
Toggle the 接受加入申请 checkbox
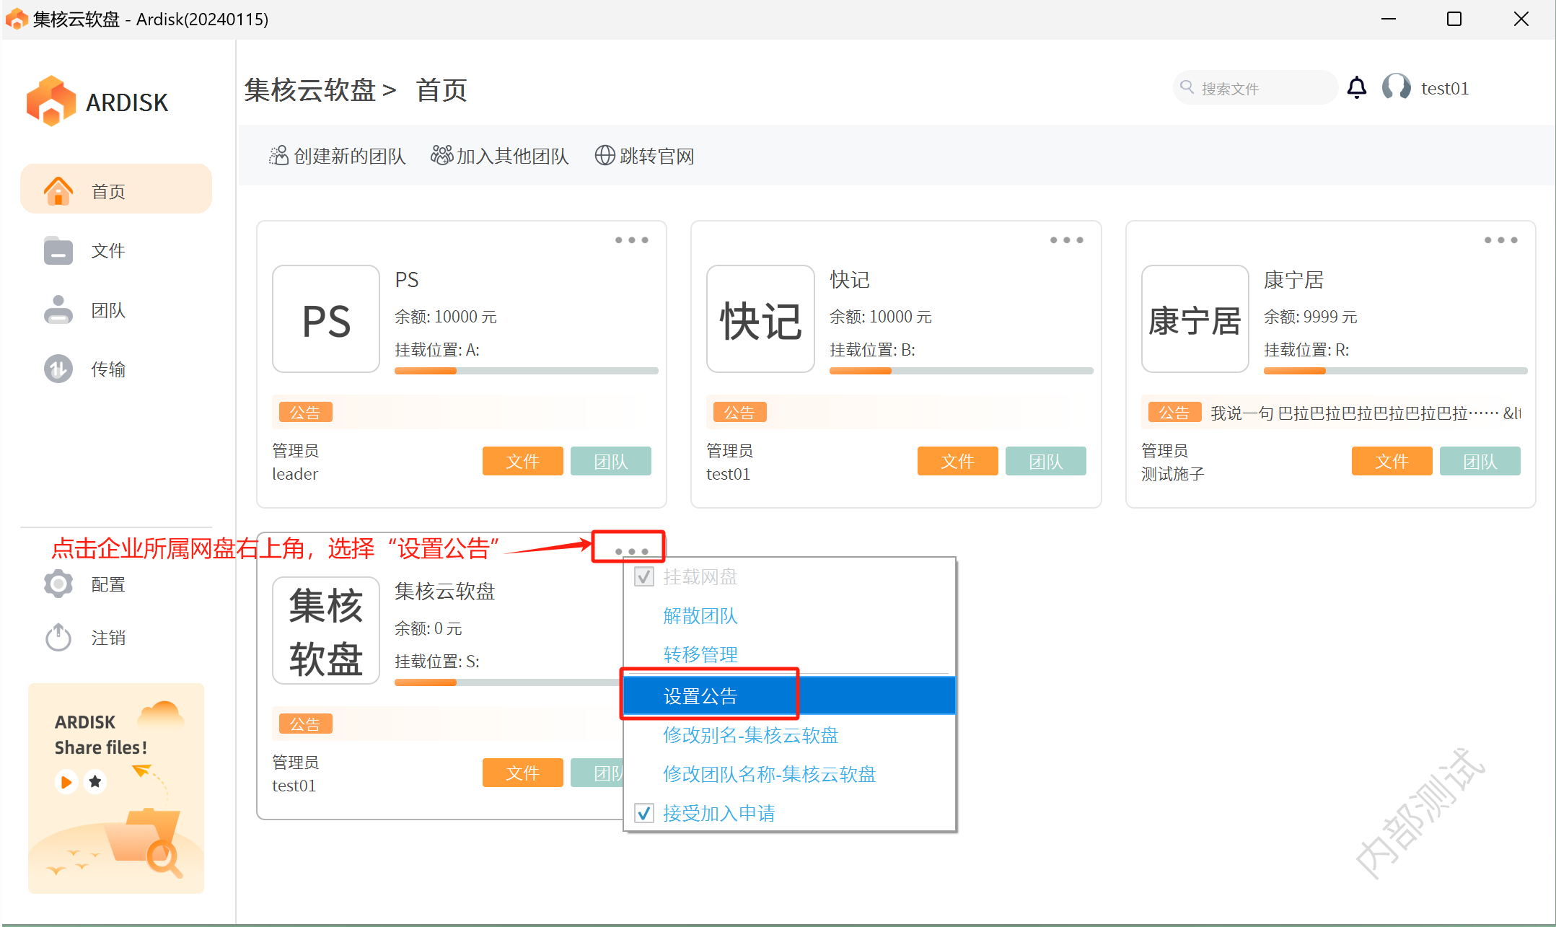pyautogui.click(x=644, y=814)
